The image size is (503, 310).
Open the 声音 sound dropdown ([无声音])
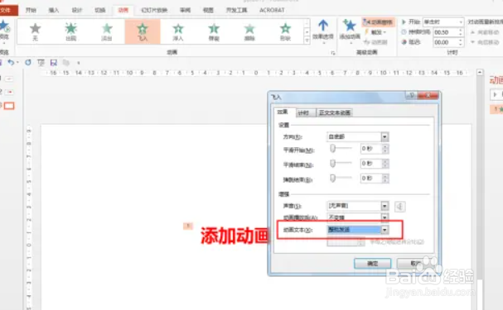click(385, 206)
